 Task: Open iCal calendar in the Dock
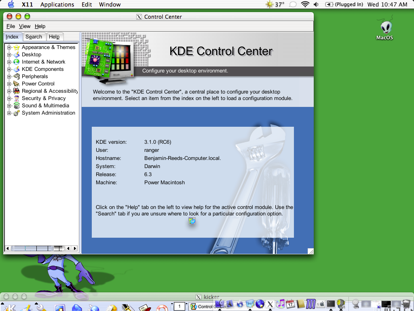pyautogui.click(x=290, y=304)
